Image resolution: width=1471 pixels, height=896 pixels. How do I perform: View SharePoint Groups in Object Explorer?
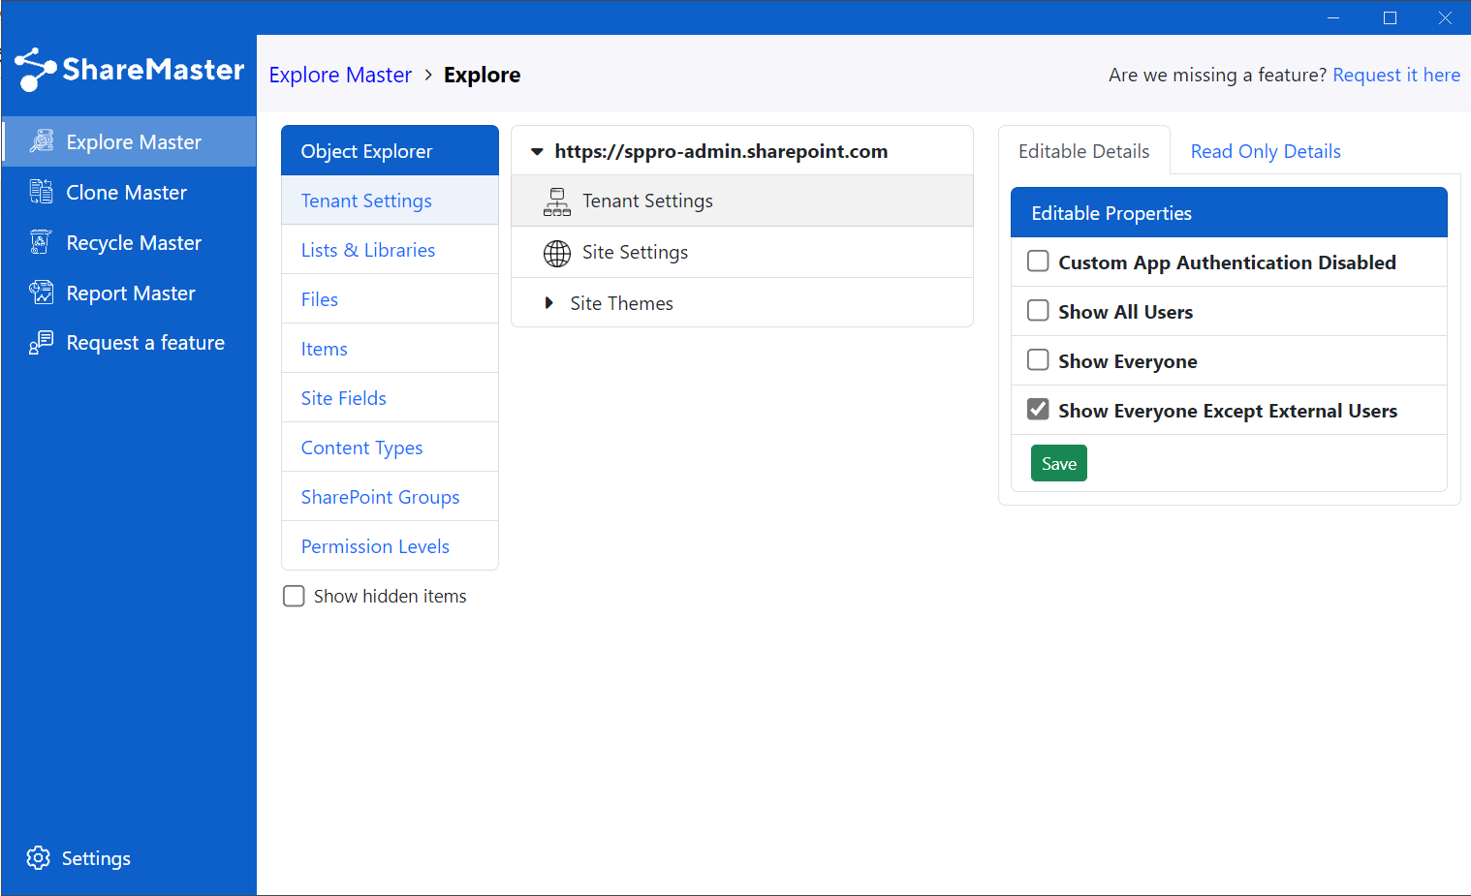[390, 497]
